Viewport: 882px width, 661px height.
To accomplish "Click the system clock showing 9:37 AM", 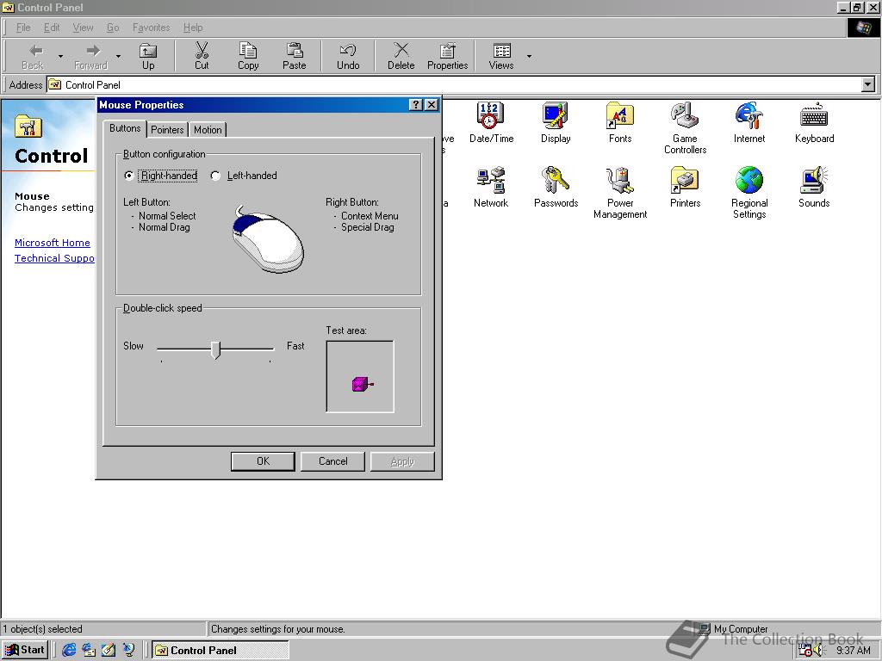I will (x=854, y=651).
